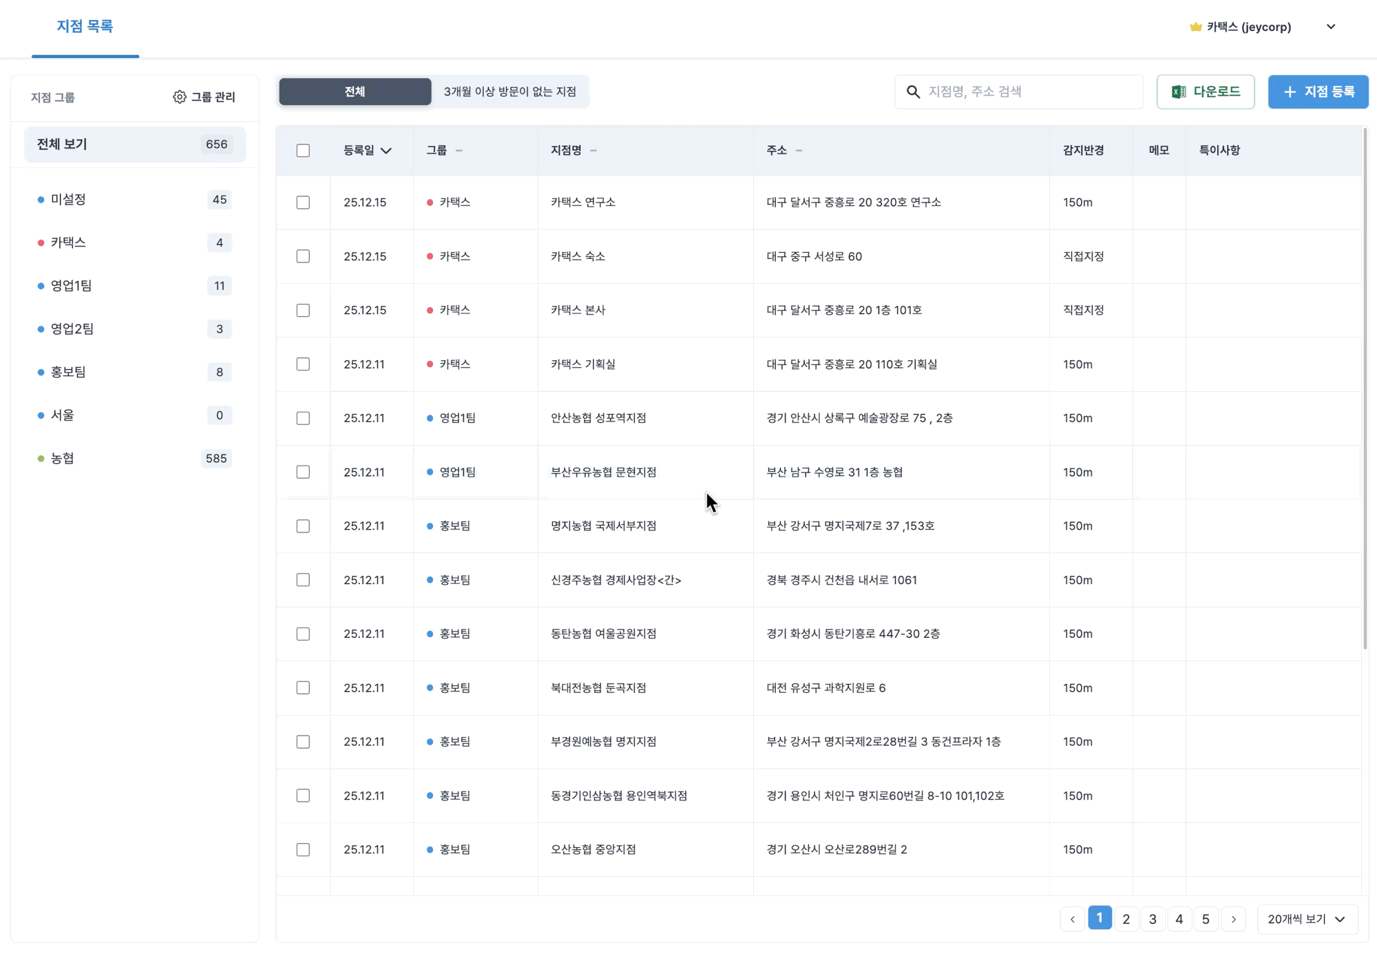Click the crown icon next to 카택스 account
Image resolution: width=1377 pixels, height=956 pixels.
tap(1195, 27)
